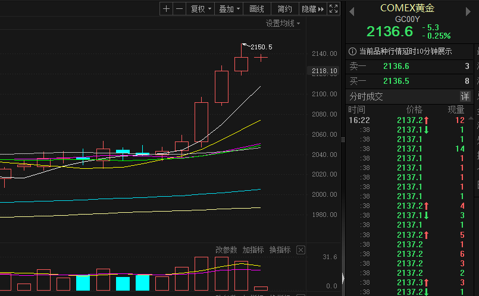This screenshot has height=296, width=479.
Task: Click the delayed quote info icon
Action: [x=352, y=51]
